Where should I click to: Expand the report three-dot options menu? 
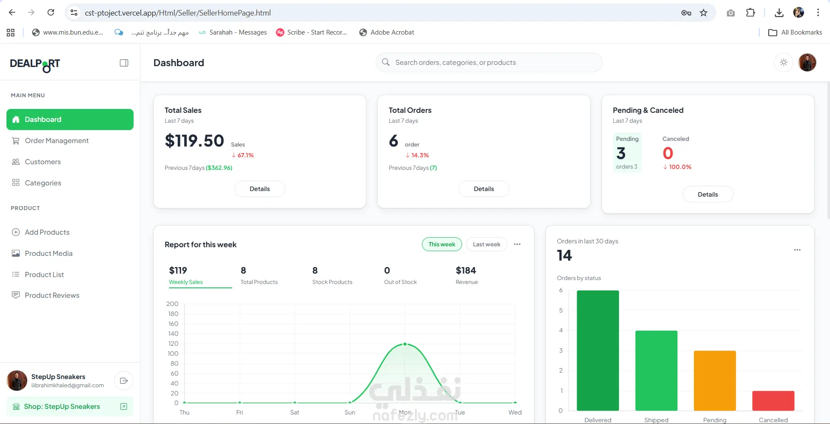tap(517, 244)
